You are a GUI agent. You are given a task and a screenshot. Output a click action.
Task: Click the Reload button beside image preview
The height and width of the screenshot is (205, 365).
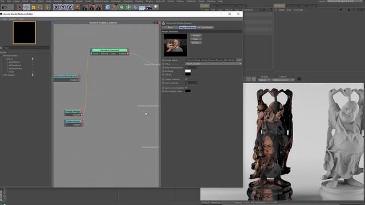coord(196,35)
